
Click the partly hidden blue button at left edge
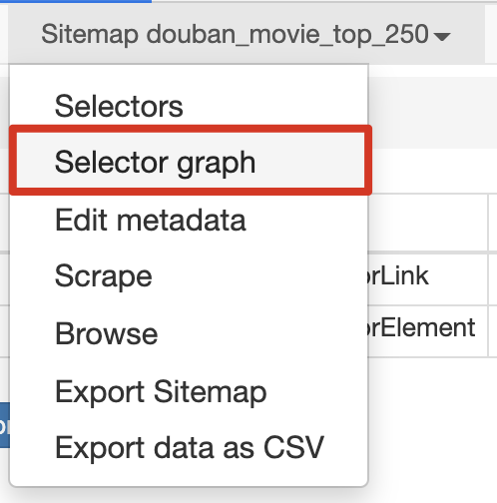point(5,425)
